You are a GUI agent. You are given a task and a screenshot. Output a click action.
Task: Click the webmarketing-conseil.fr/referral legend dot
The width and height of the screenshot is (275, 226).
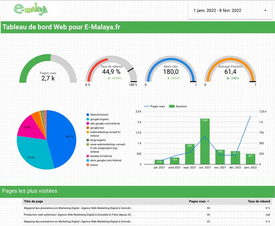pyautogui.click(x=88, y=132)
